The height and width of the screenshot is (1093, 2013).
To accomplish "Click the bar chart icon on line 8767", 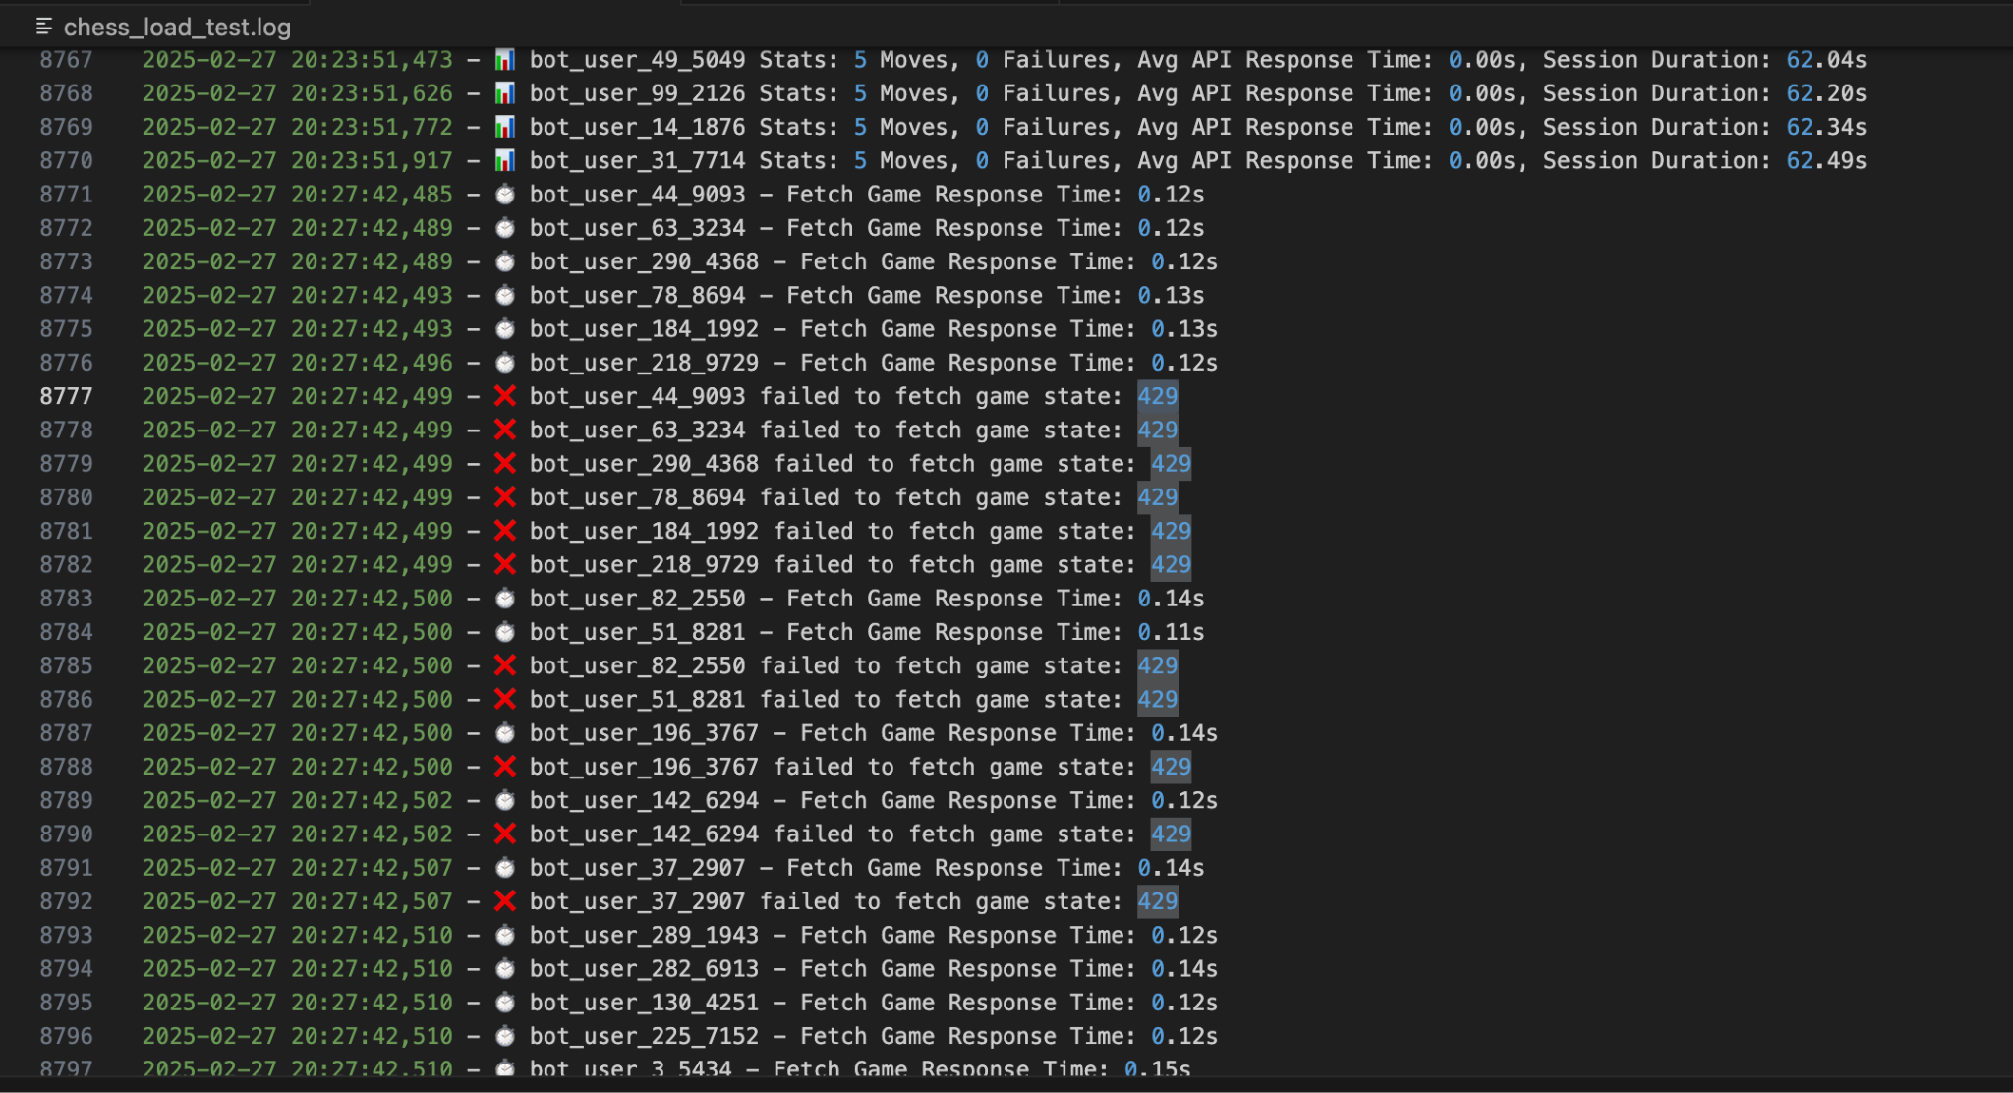I will [x=504, y=60].
